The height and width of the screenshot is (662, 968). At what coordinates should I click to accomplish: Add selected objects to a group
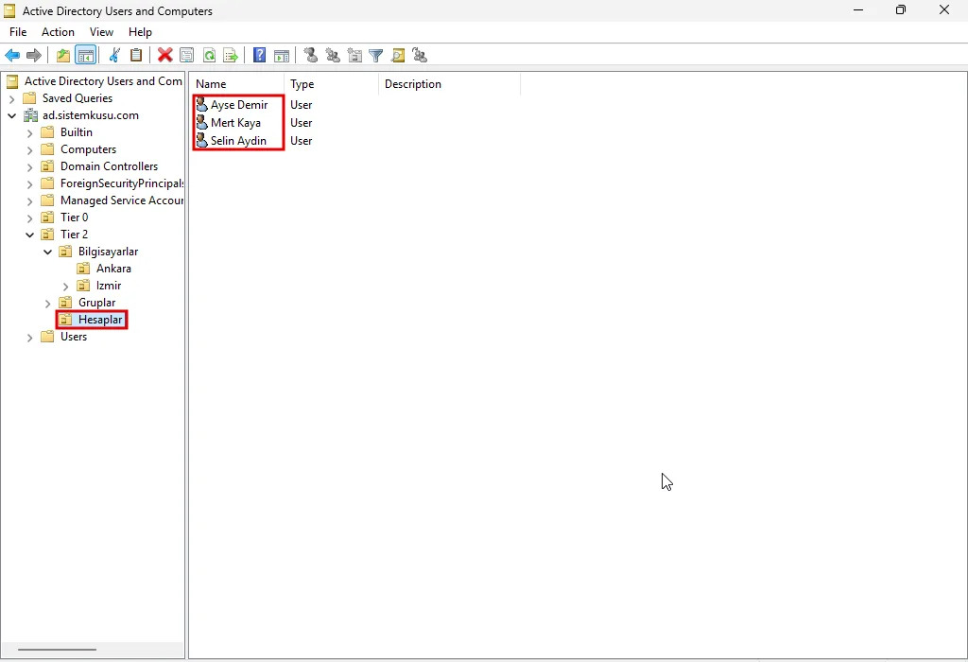click(420, 56)
